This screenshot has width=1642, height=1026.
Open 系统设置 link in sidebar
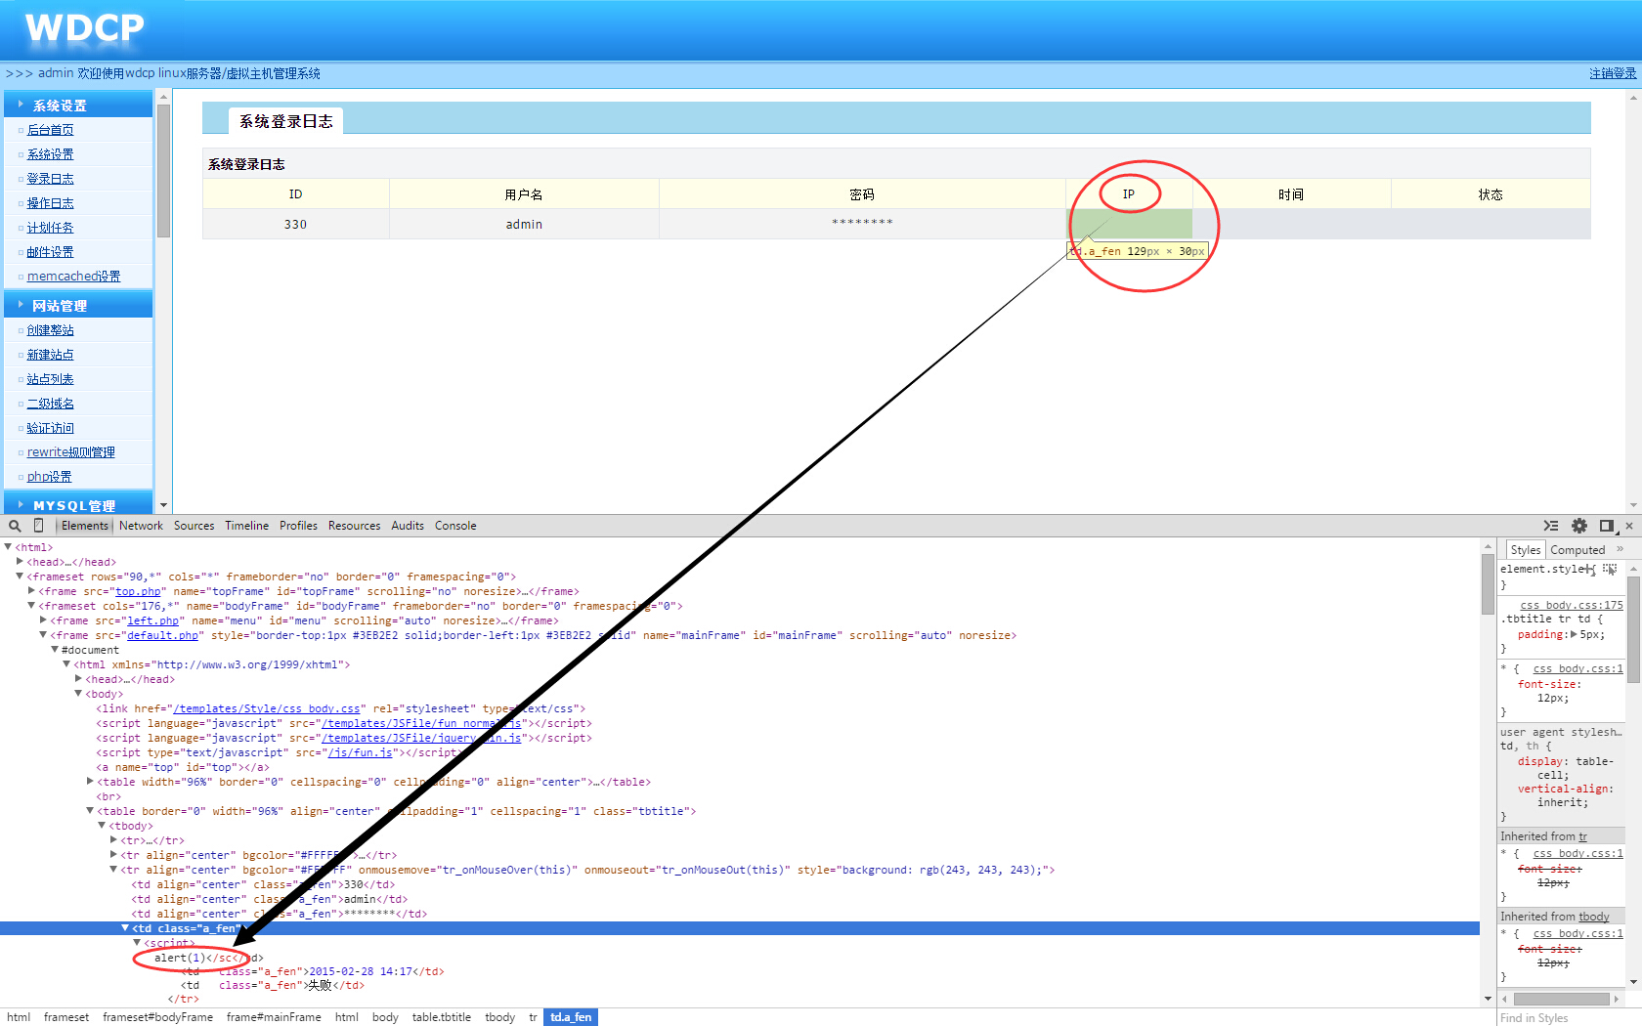coord(50,154)
